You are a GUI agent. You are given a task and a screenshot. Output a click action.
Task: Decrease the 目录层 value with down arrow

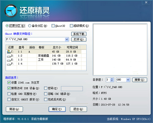coord(112,81)
